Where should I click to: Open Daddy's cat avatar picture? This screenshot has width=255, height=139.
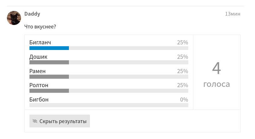[14, 18]
